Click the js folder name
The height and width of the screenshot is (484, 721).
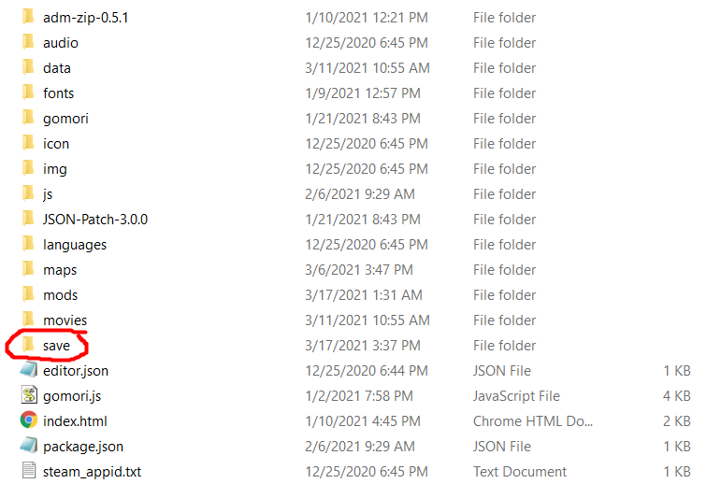pyautogui.click(x=48, y=193)
